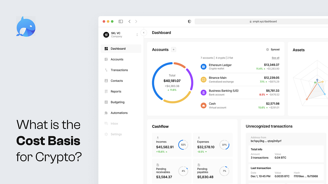This screenshot has width=328, height=184.
Task: Click the Binance Main exchange icon
Action: click(203, 79)
